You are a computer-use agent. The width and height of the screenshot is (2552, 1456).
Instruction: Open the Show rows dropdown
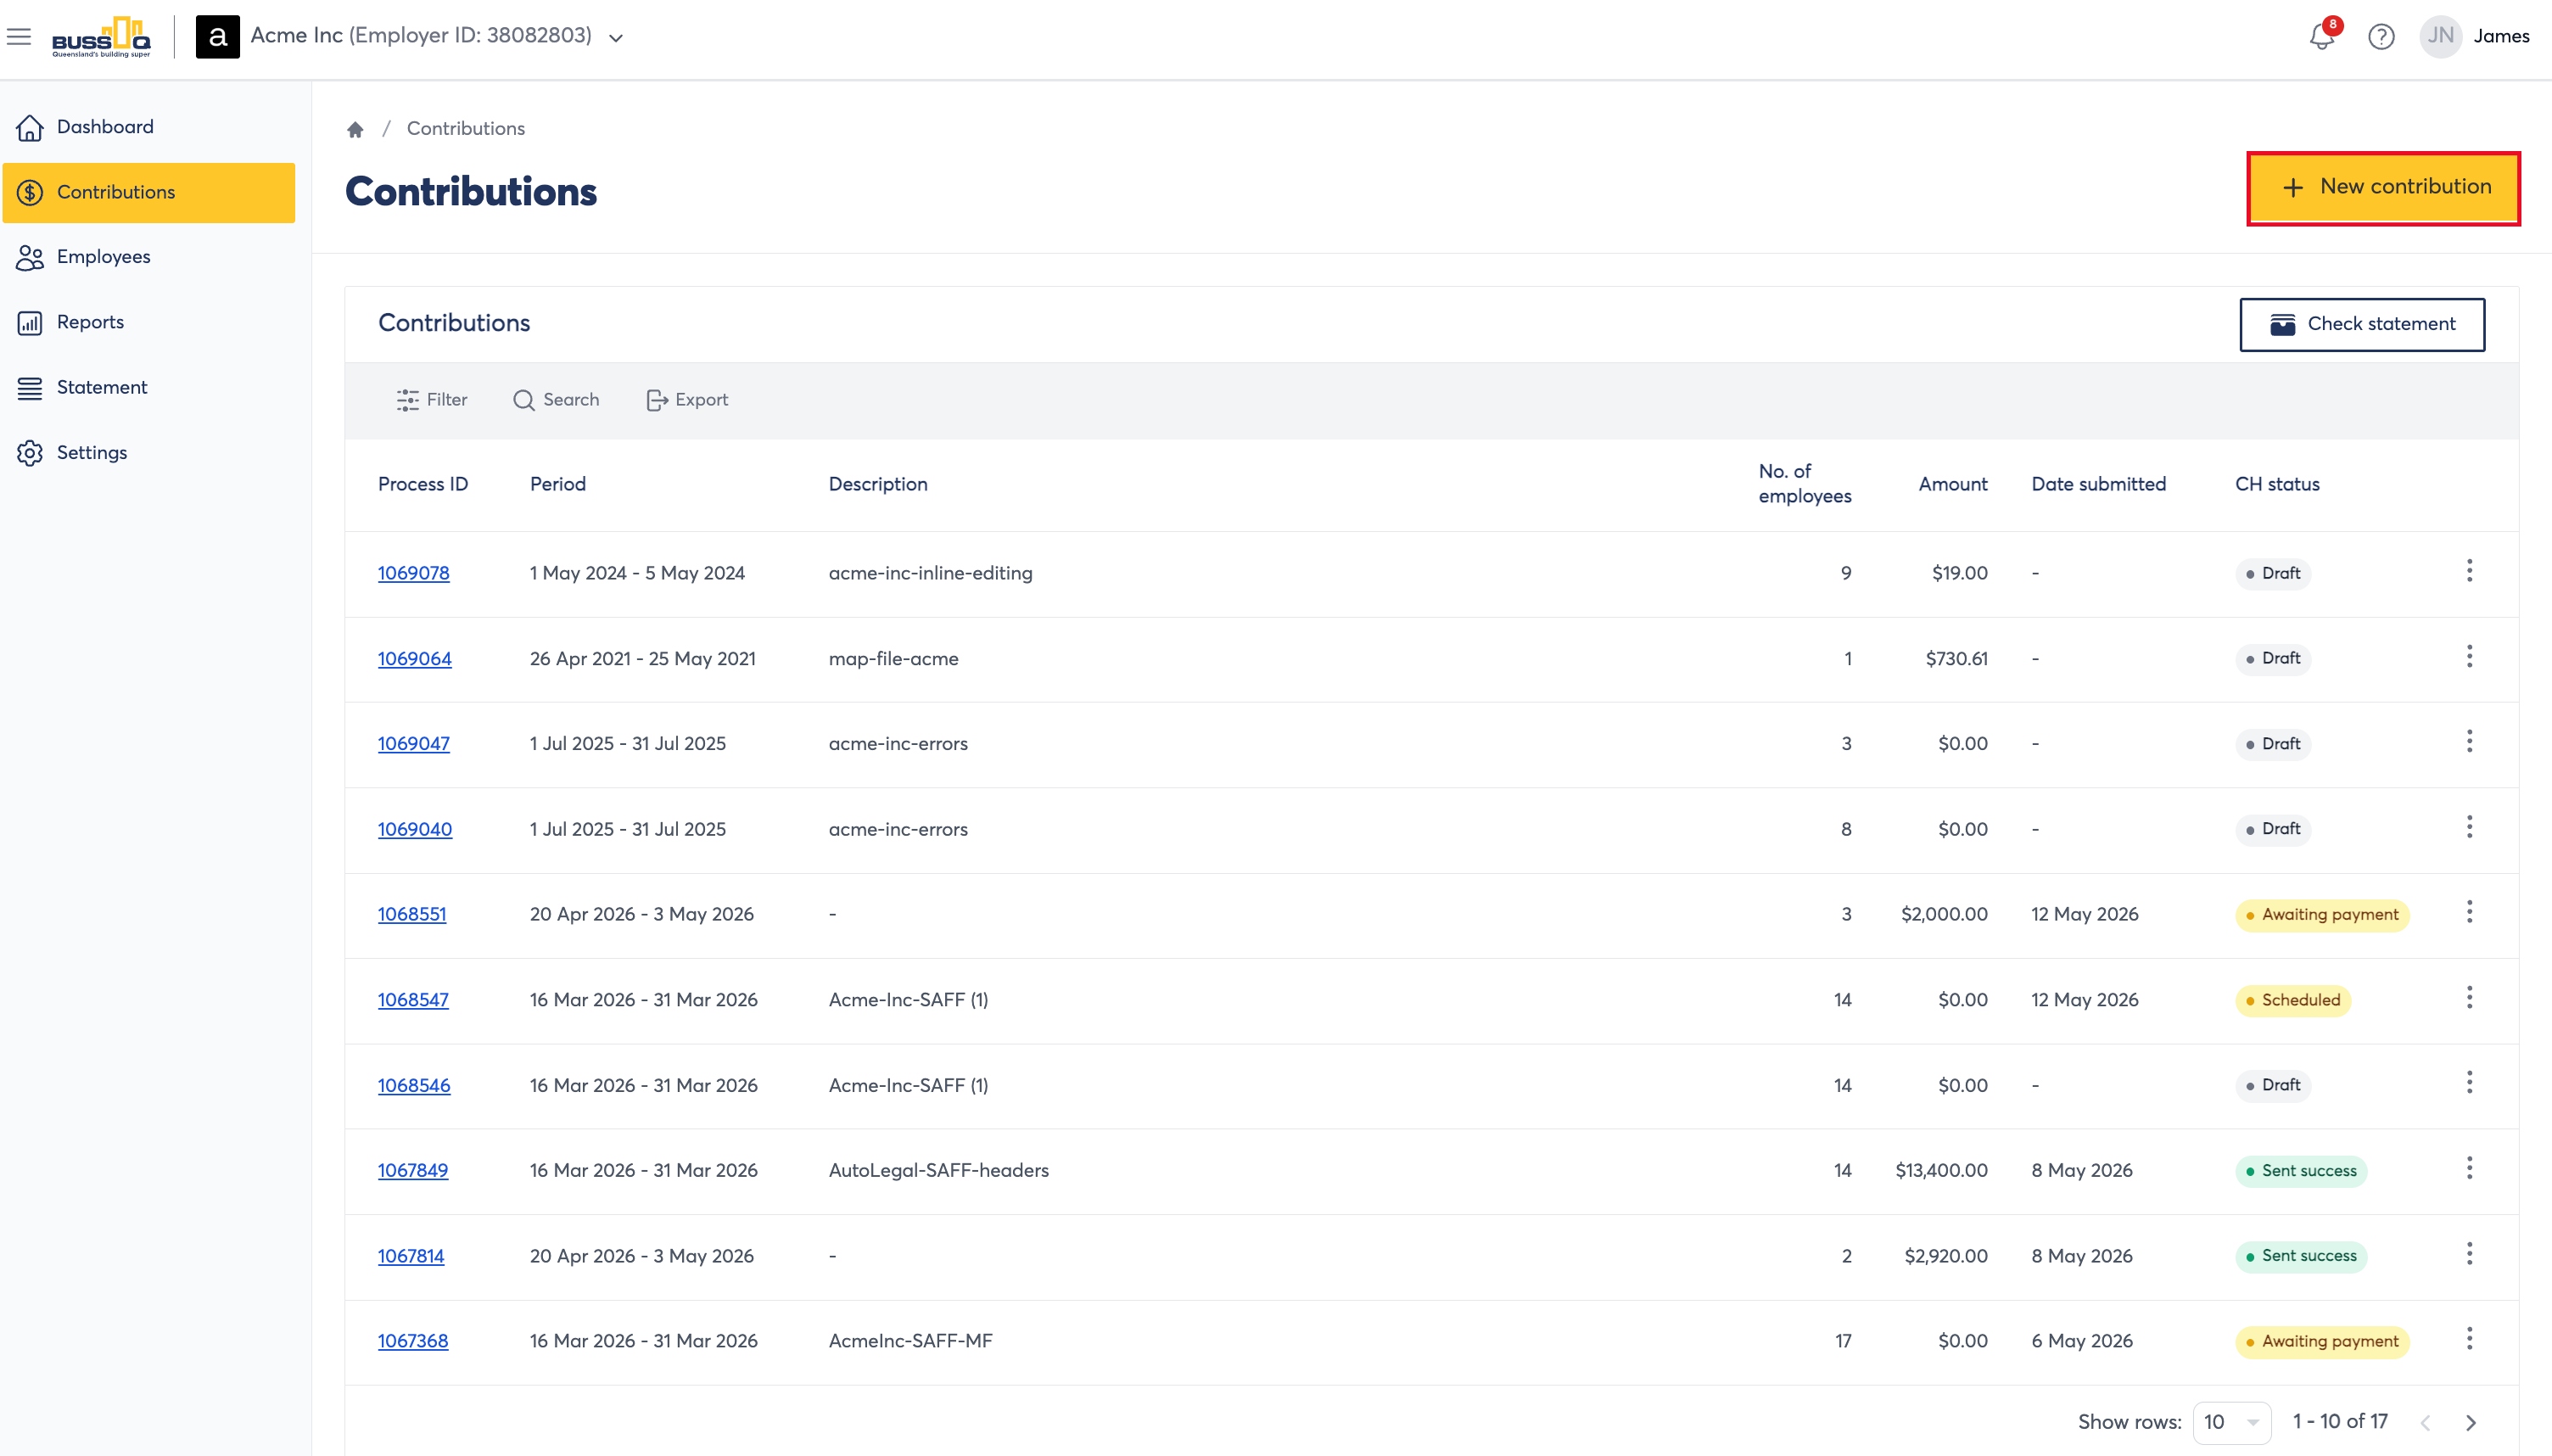(x=2231, y=1422)
